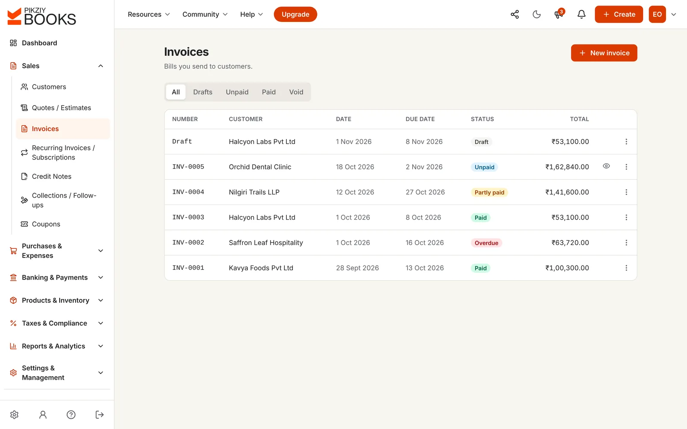Viewport: 687px width, 429px height.
Task: Expand the account menu chevron beside EO
Action: (674, 15)
